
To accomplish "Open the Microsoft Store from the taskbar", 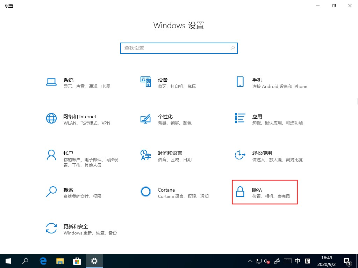I will click(77, 261).
